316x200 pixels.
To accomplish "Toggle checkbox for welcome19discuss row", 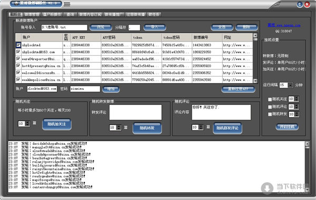I will coord(18,72).
